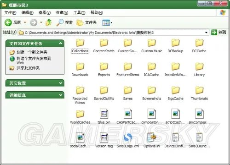Select the DeviceConfi... file
The height and width of the screenshot is (165, 230).
[x=175, y=140]
